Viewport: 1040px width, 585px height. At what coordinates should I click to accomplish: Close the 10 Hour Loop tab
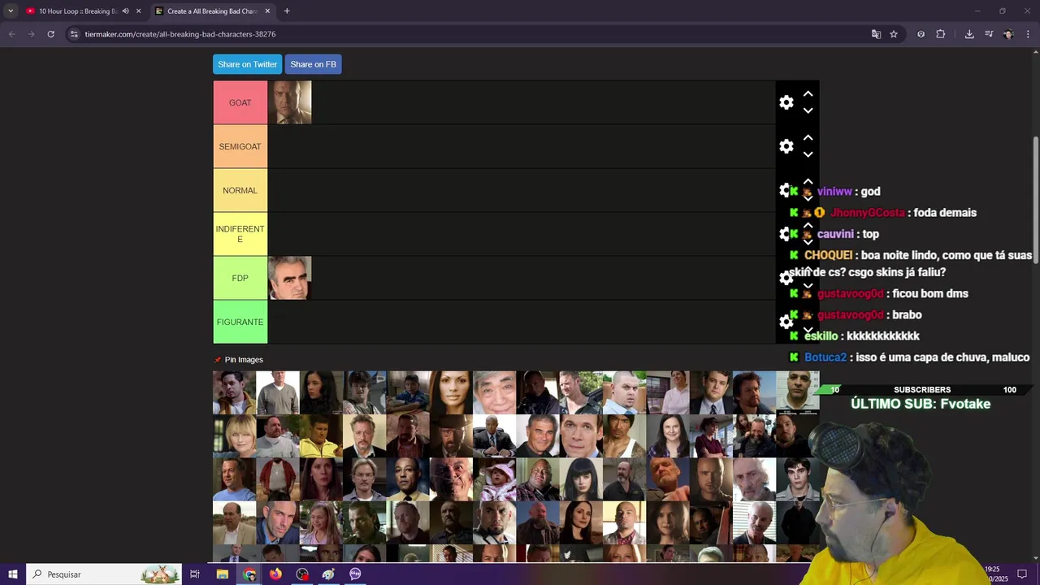click(138, 11)
